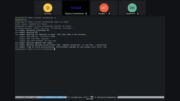Select DarVeter's yellow D avatar
180x101 pixels.
pos(48,8)
